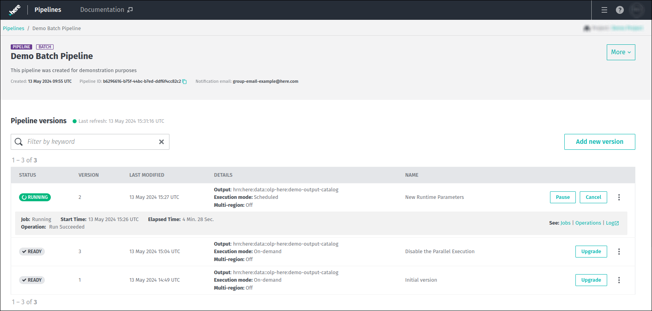Click the BATCH tag badge
The image size is (652, 311).
pyautogui.click(x=45, y=47)
